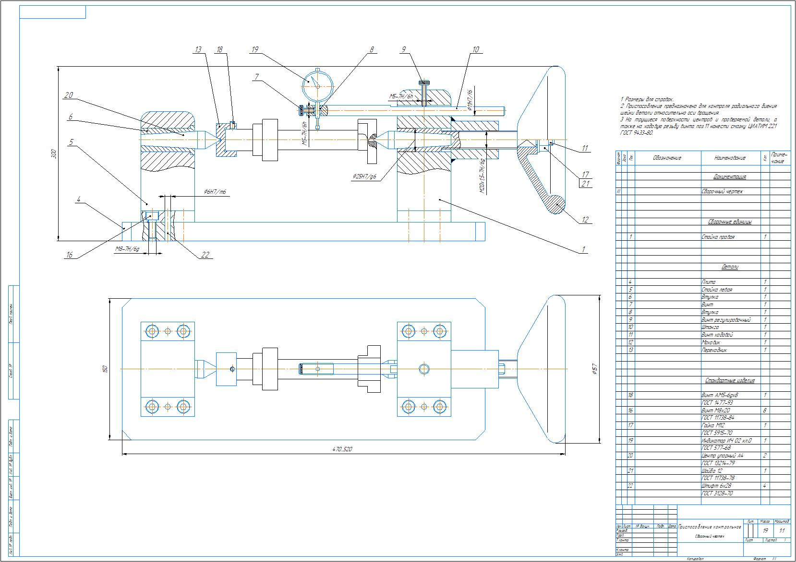796x562 pixels.
Task: Click the 'Стандартные изделия' section heading
Action: (729, 380)
